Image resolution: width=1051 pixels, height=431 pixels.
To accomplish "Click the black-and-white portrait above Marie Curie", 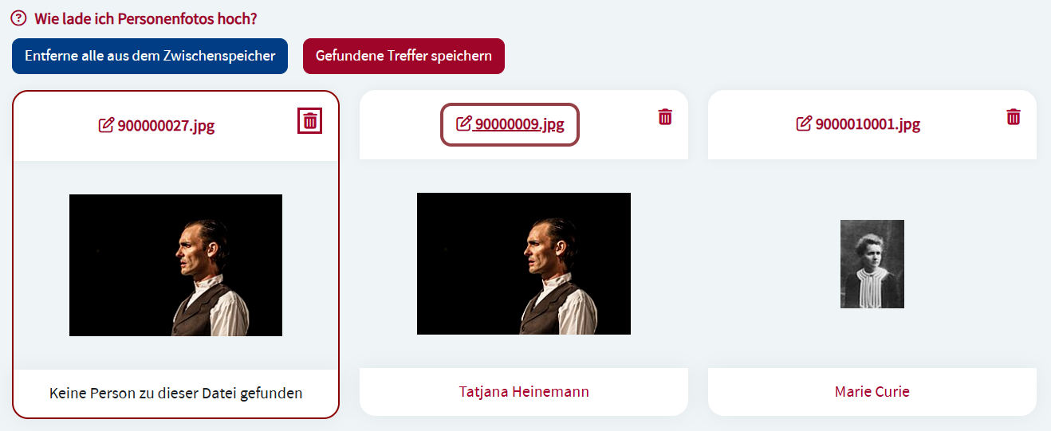I will [x=872, y=264].
